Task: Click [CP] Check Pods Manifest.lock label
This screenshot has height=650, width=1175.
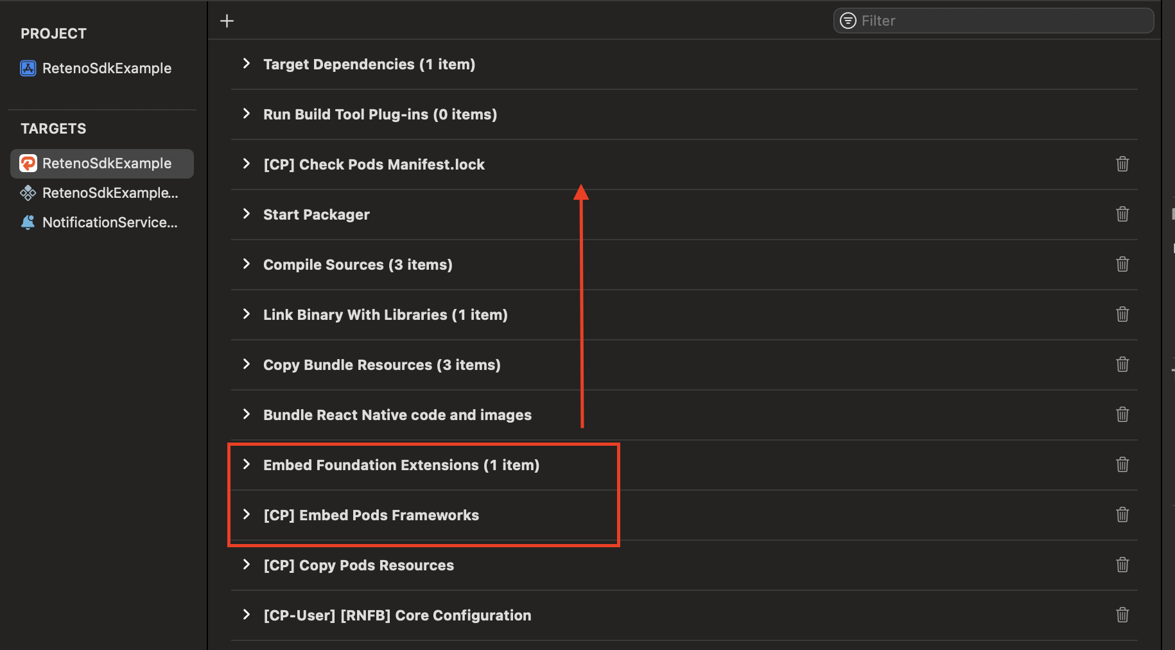Action: [x=374, y=164]
